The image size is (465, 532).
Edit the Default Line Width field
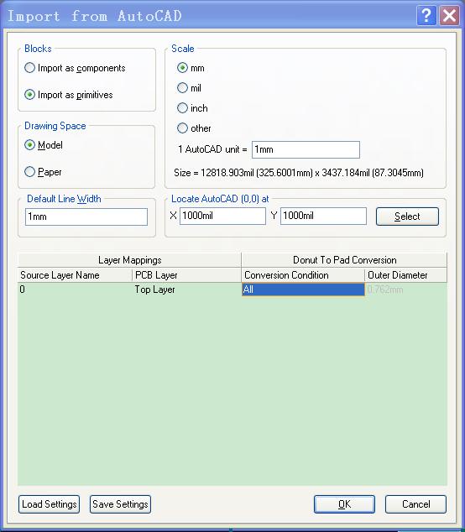pos(86,216)
